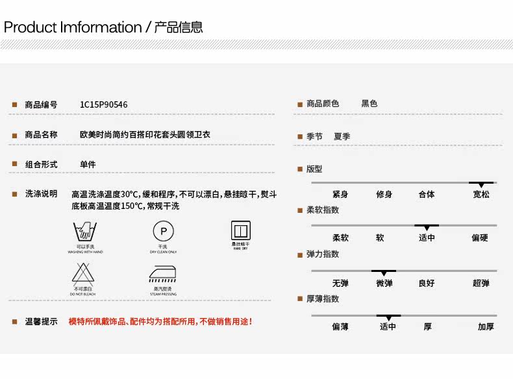Click the 季节 label
513x379 pixels.
(x=314, y=136)
